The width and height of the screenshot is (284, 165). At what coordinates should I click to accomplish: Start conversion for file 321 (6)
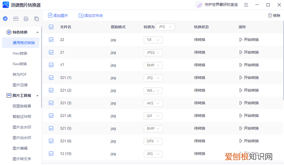coord(249,141)
